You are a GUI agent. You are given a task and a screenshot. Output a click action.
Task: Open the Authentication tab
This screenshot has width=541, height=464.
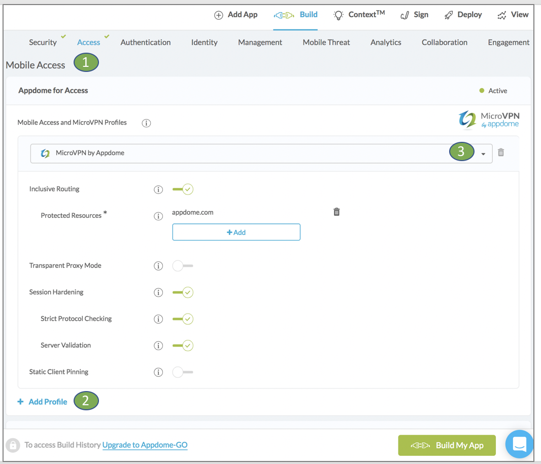pyautogui.click(x=146, y=43)
